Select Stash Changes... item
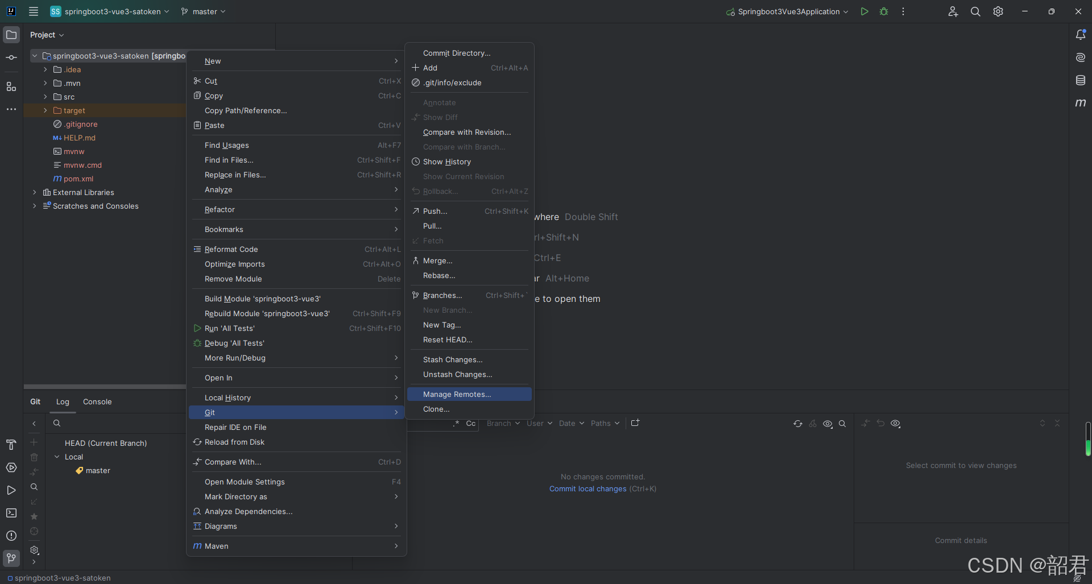1092x584 pixels. [469, 359]
